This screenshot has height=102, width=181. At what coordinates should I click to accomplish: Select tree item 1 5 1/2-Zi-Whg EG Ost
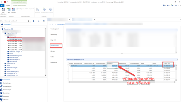click(15, 39)
